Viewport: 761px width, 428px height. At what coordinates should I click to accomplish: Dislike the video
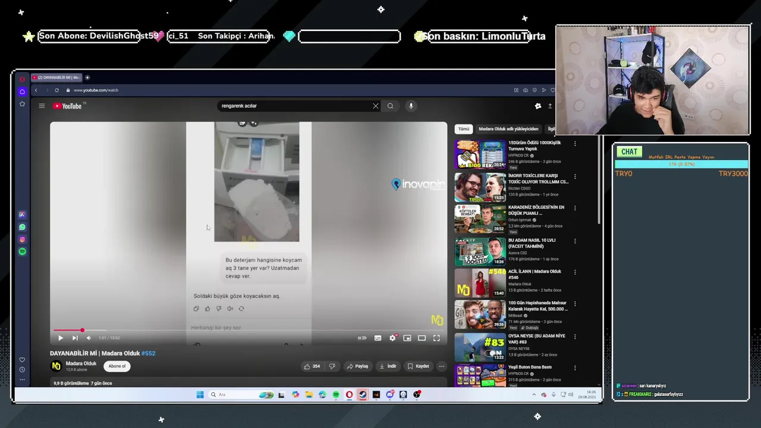(x=332, y=366)
